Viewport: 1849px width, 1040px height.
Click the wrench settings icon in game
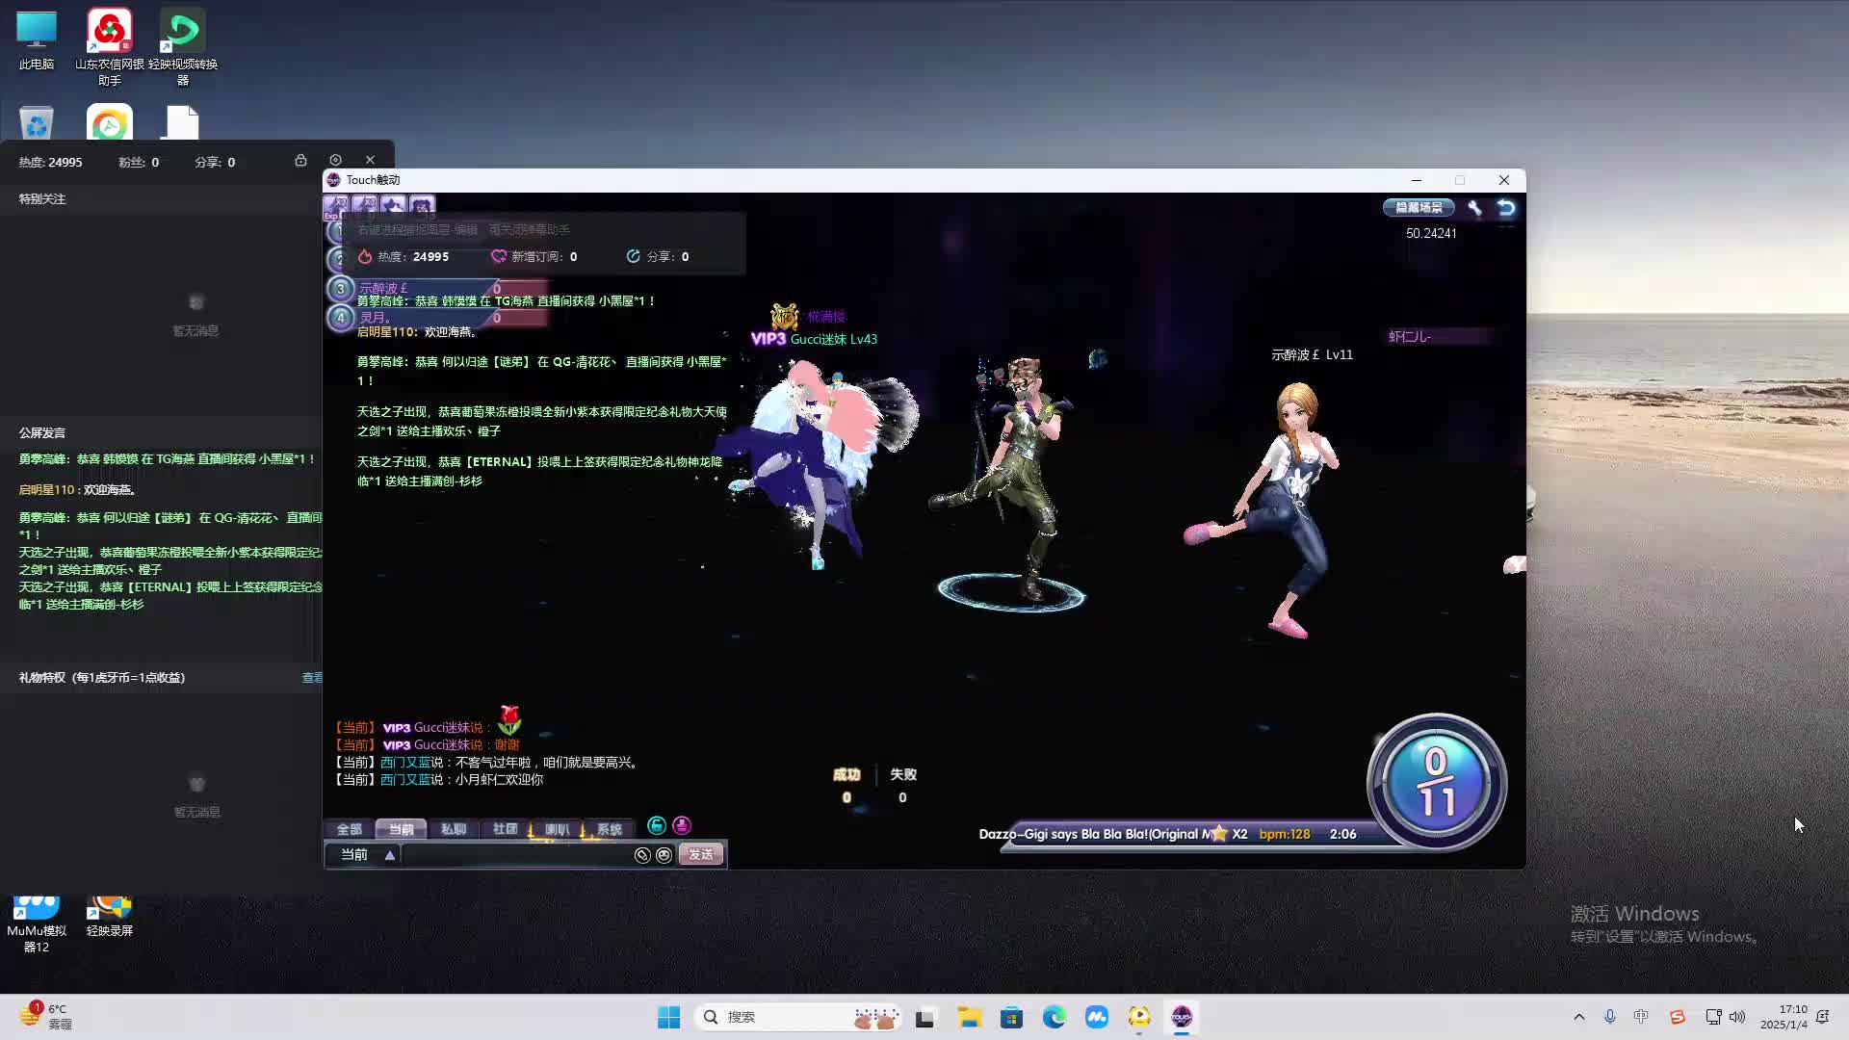click(x=1474, y=208)
